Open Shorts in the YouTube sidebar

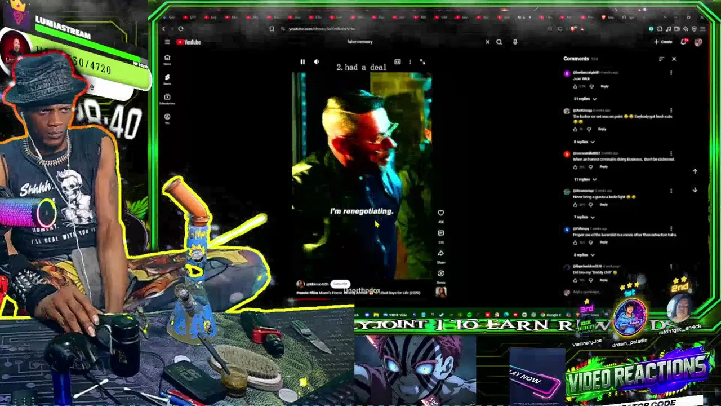point(167,79)
